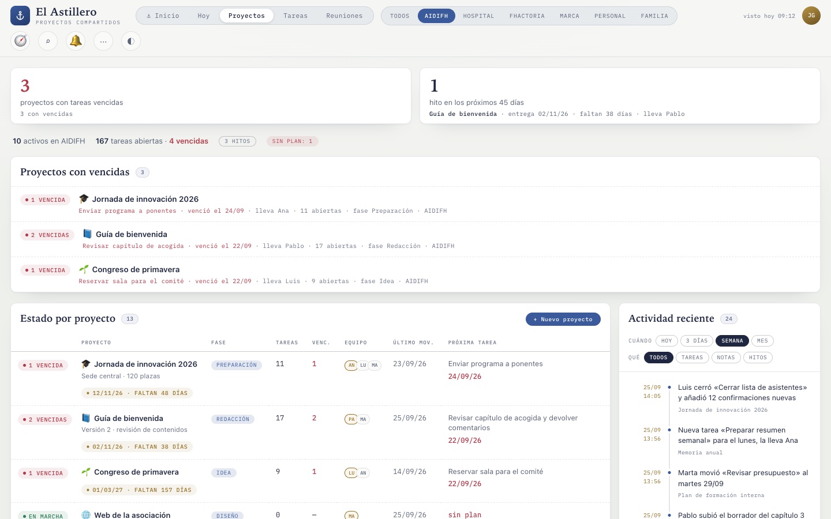The width and height of the screenshot is (831, 519).
Task: Click the El Astillero anchor logo
Action: pyautogui.click(x=20, y=16)
